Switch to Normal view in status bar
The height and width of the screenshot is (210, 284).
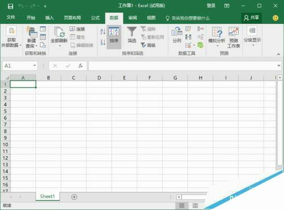click(182, 205)
